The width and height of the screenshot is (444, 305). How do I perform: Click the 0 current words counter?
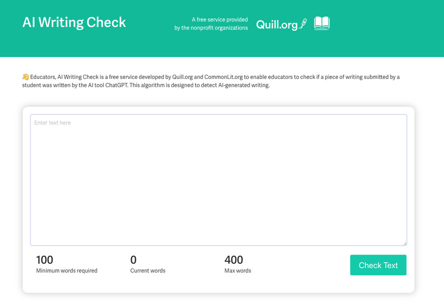pos(133,259)
